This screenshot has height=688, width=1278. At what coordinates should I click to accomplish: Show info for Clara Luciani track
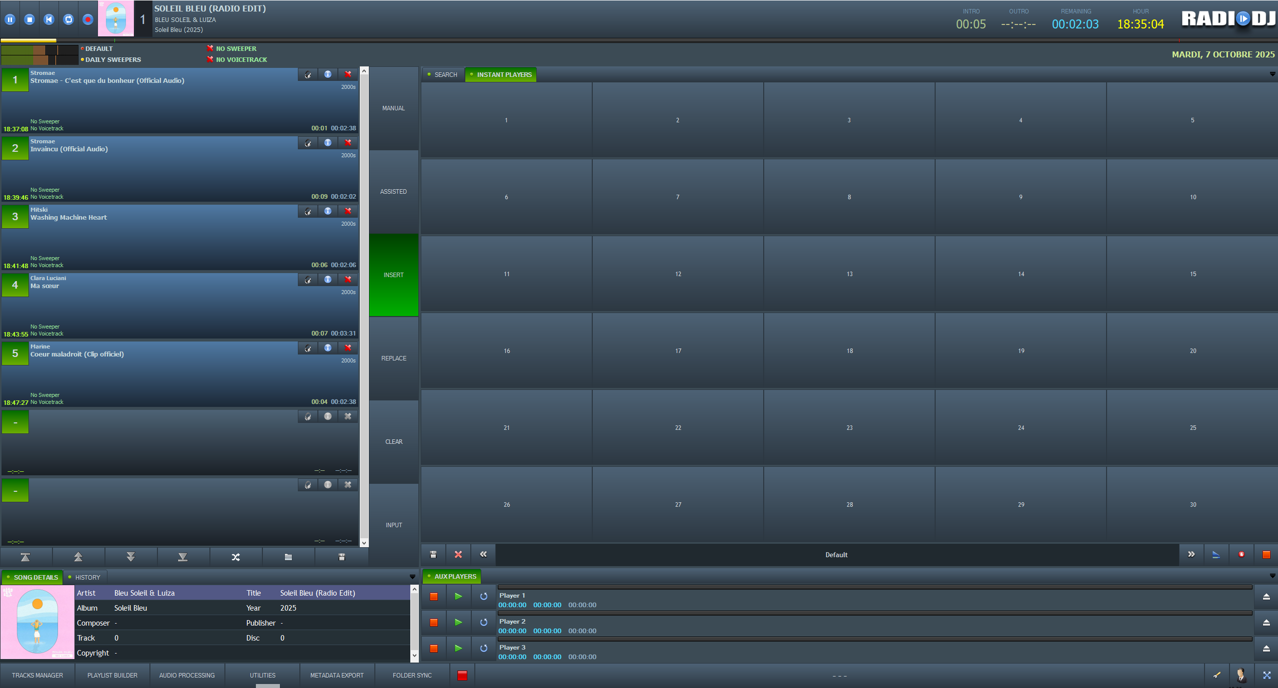point(328,280)
